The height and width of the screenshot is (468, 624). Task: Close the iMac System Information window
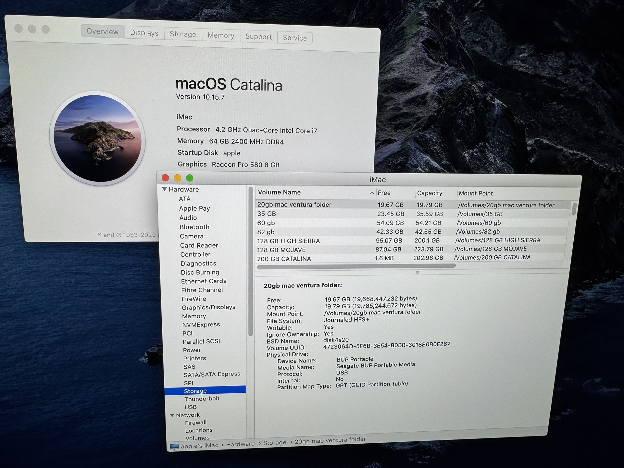tap(165, 178)
